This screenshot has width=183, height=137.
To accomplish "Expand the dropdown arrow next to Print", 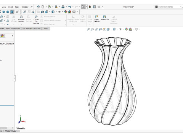I will (66, 7).
